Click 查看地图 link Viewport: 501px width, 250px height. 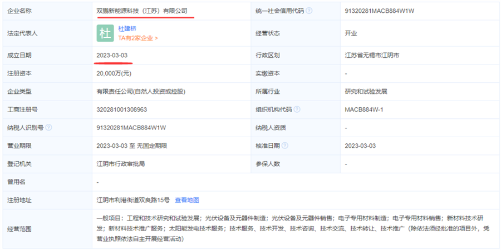(187, 200)
